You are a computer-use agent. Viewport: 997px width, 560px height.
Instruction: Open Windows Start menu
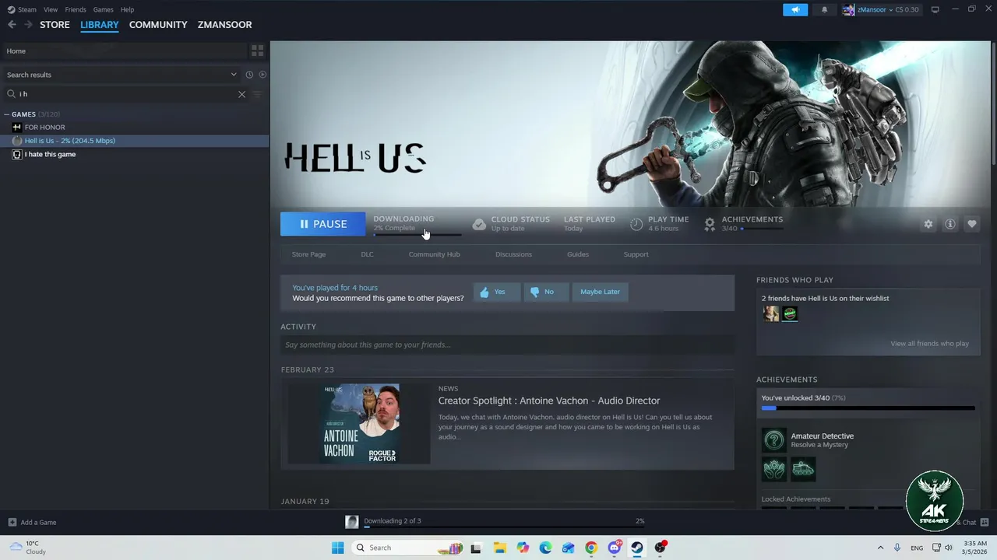[x=337, y=548]
